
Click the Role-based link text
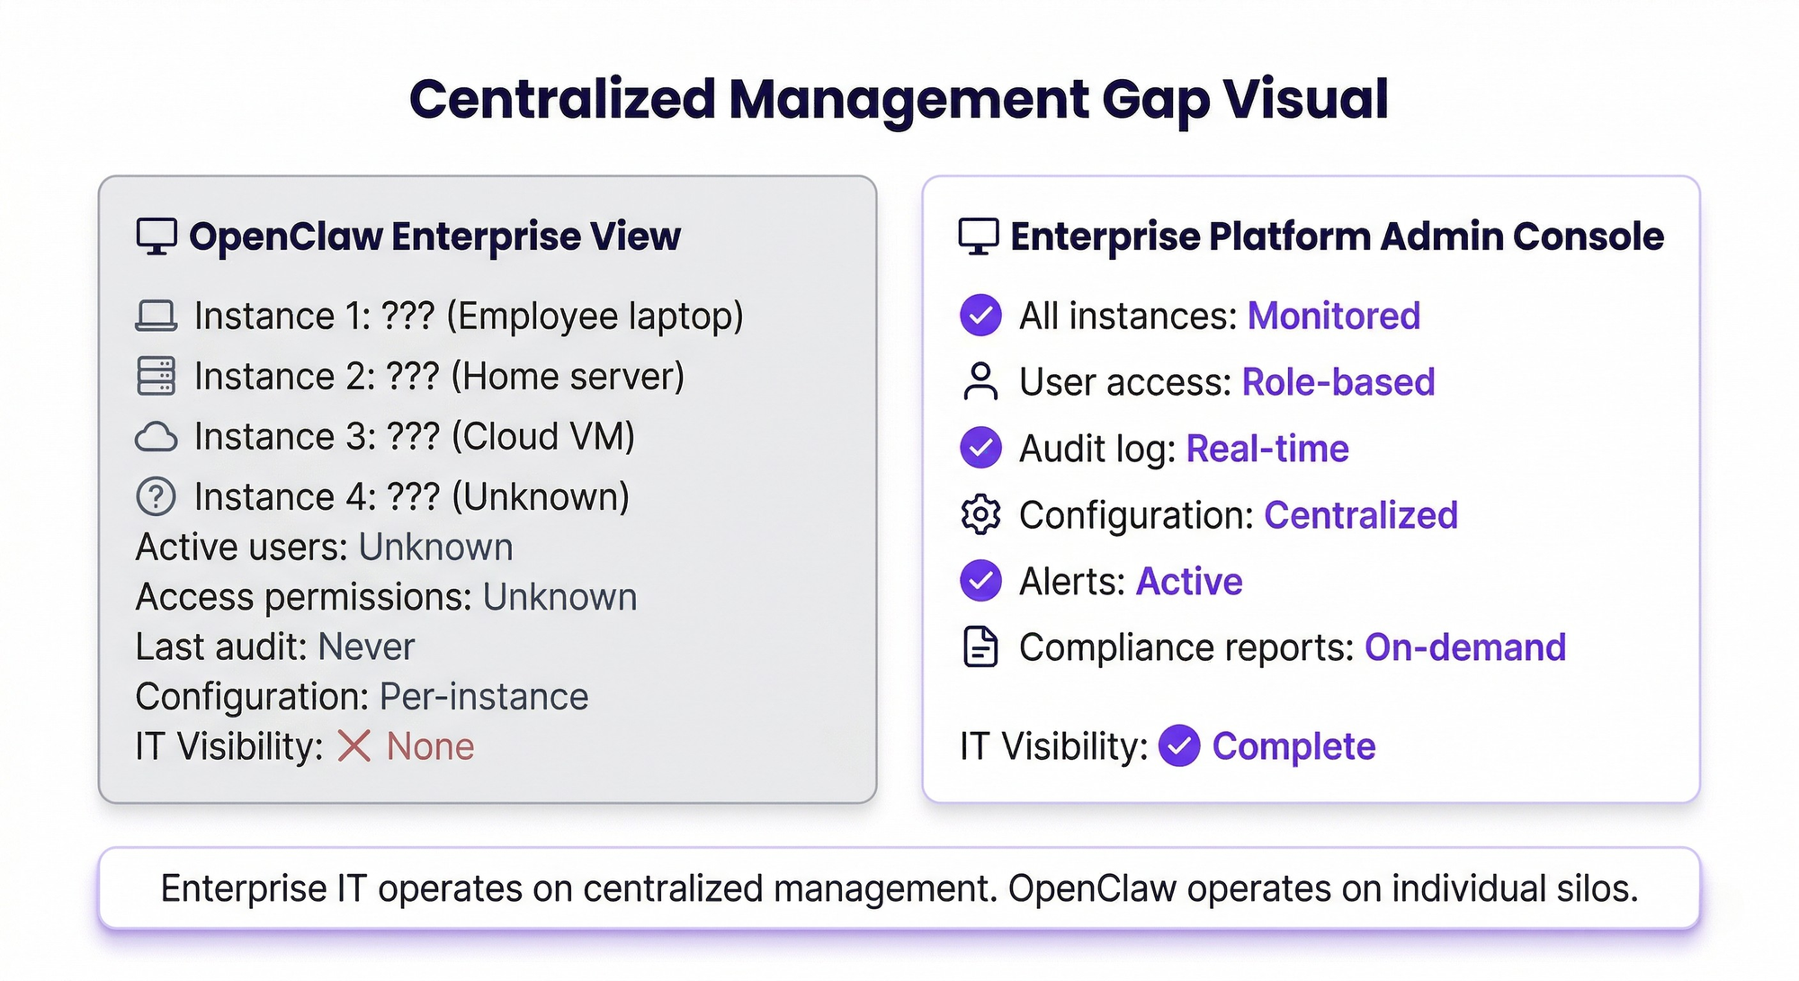(x=1338, y=382)
